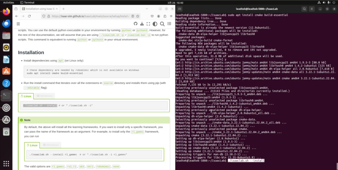Viewport: 338px width, 170px height.
Task: Click the Firefox URL address bar
Action: coord(90,16)
